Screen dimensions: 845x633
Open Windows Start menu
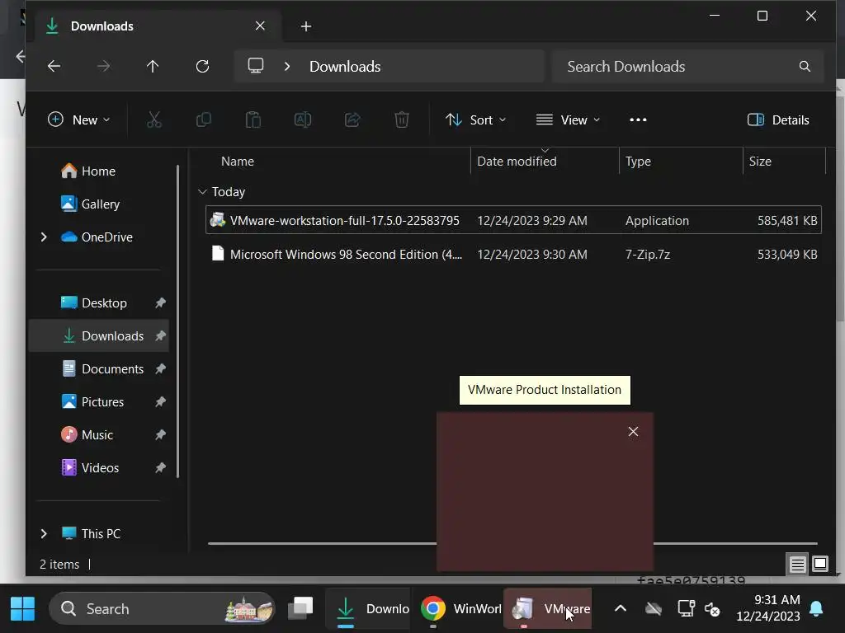(x=22, y=609)
